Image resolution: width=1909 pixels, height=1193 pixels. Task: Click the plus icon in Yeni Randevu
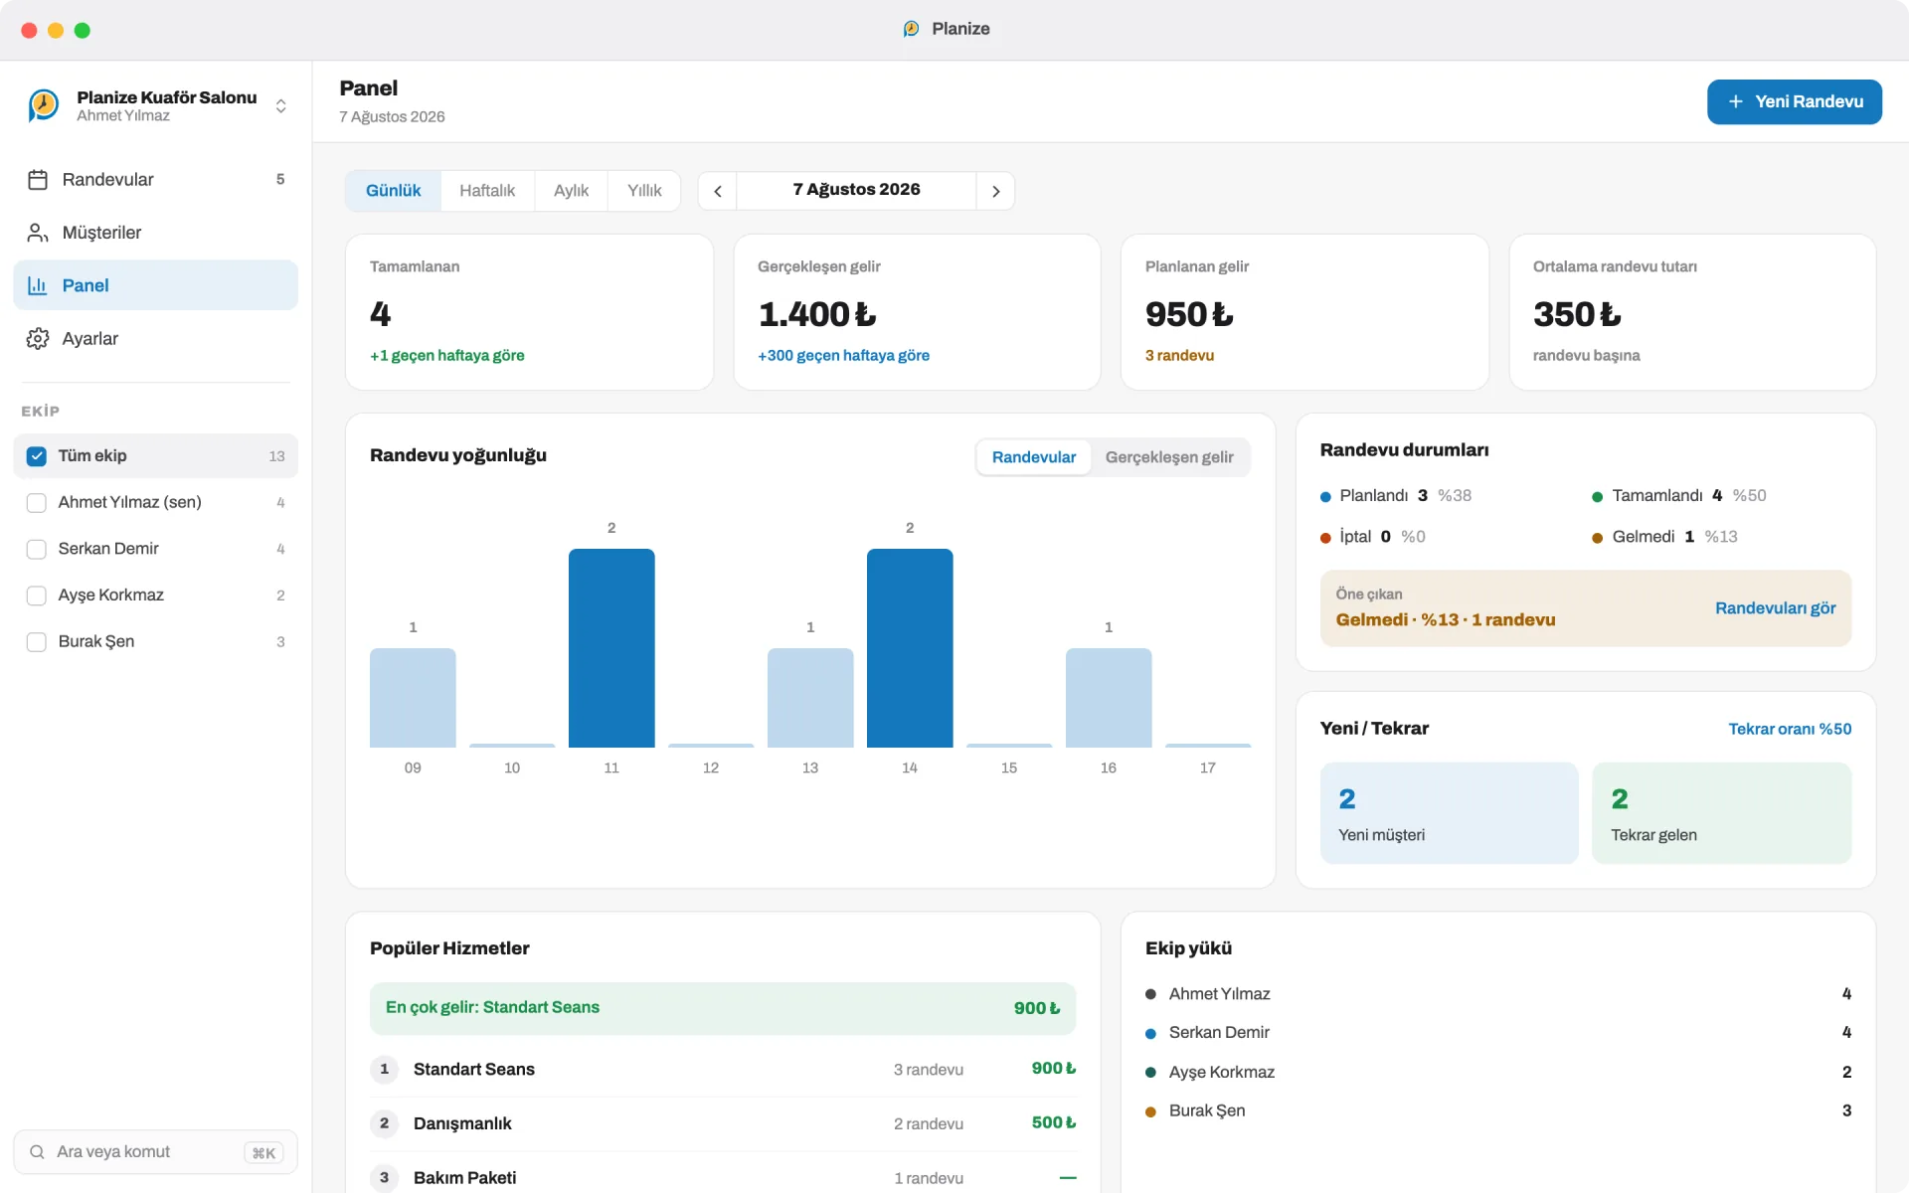pyautogui.click(x=1736, y=101)
